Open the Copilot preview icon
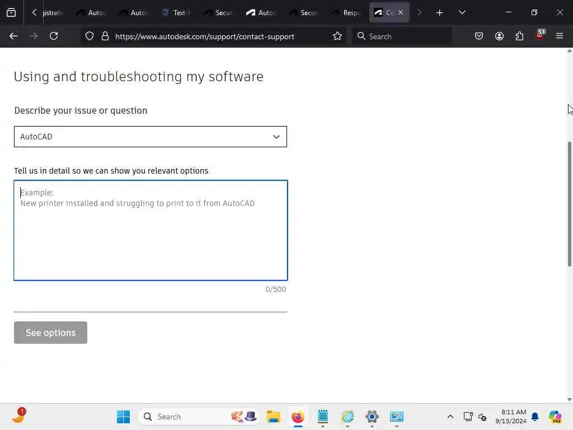Viewport: 573px width, 430px height. [555, 417]
